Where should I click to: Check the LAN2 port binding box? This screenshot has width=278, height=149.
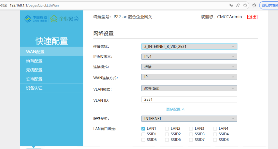167,129
